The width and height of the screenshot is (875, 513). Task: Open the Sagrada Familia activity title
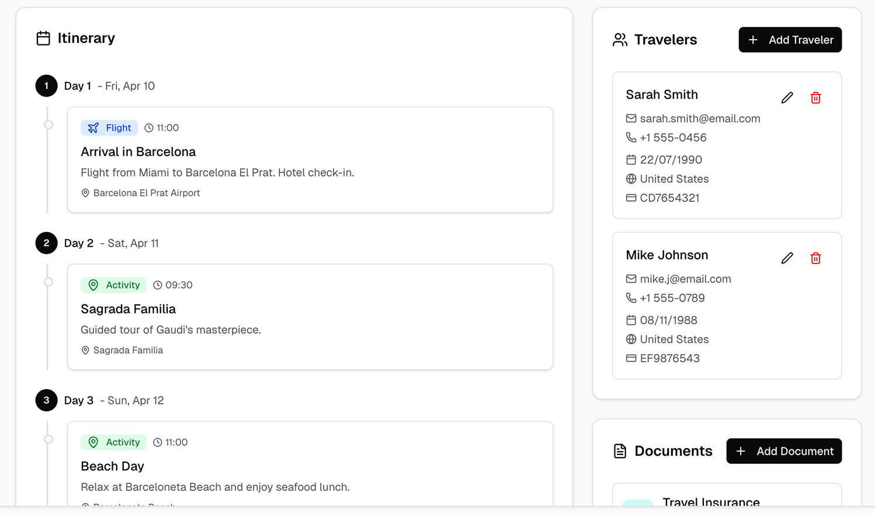pos(128,309)
